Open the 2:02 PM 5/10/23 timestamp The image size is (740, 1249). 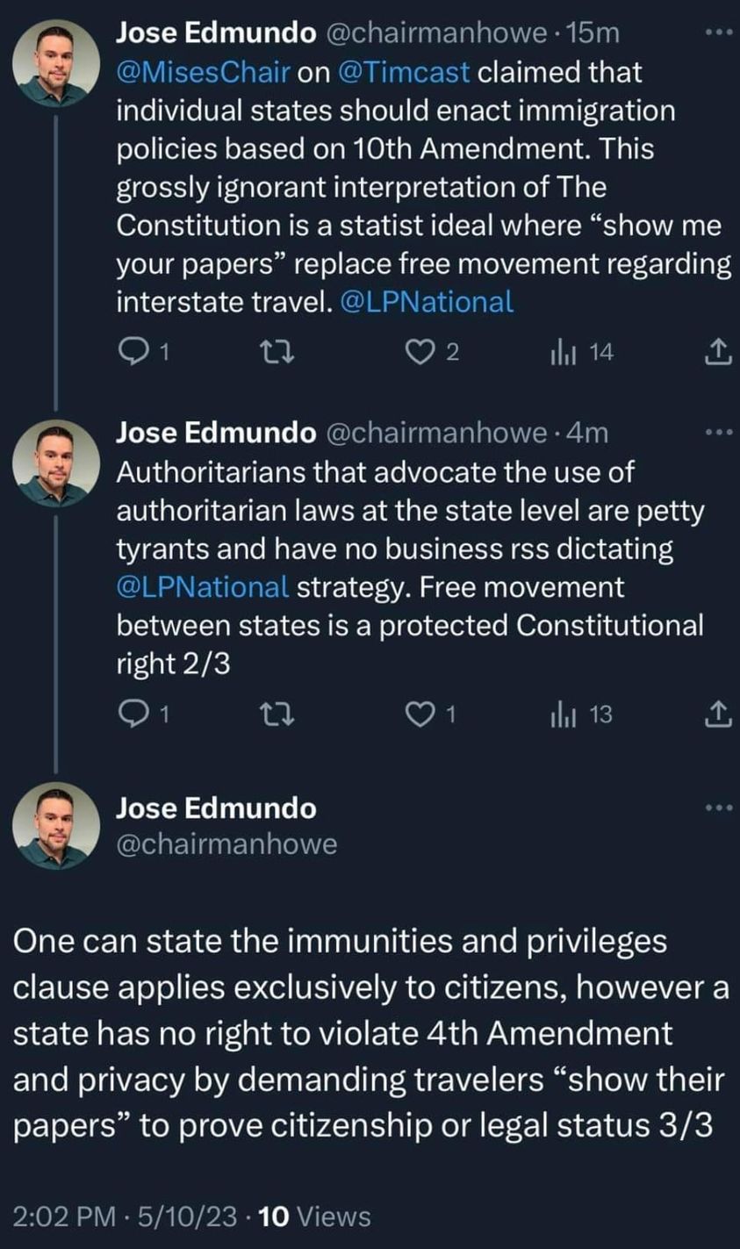coord(126,1217)
